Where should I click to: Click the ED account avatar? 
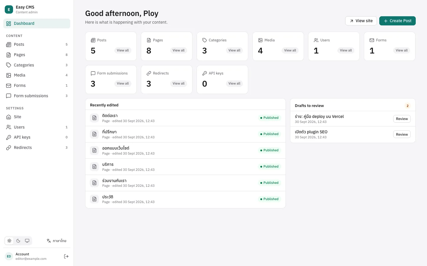pyautogui.click(x=9, y=256)
